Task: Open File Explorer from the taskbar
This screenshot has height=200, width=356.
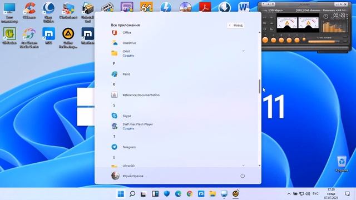Action: [x=212, y=194]
